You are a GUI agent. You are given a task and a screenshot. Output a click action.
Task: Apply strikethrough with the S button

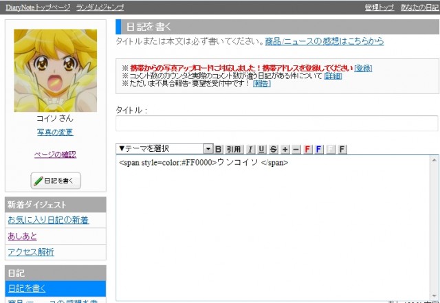273,149
